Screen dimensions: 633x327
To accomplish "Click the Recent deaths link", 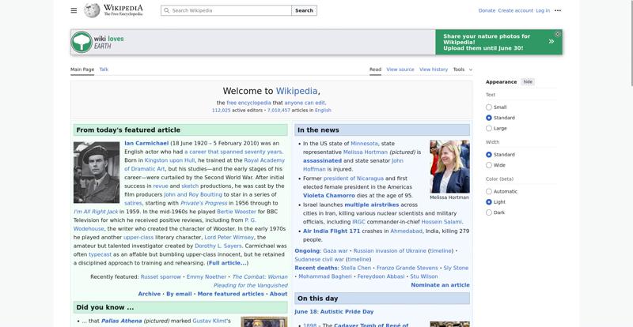I will 316,268.
